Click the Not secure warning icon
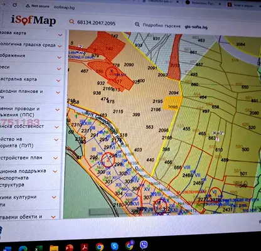The image size is (261, 251). (28, 6)
